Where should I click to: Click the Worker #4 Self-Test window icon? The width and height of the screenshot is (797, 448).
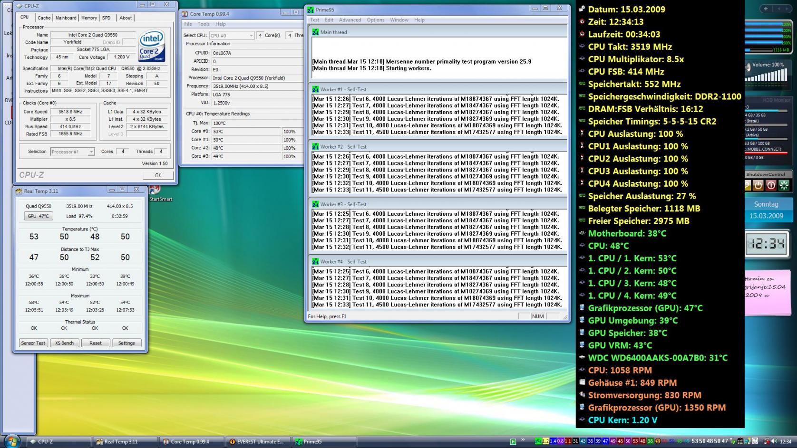(x=315, y=262)
